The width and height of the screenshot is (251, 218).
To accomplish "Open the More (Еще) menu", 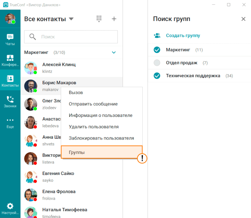I will coord(10,123).
